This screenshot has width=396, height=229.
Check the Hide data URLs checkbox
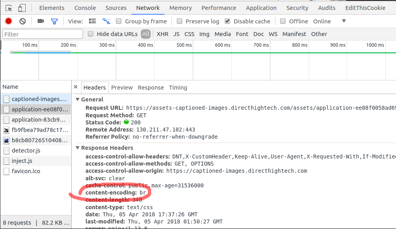pos(91,34)
